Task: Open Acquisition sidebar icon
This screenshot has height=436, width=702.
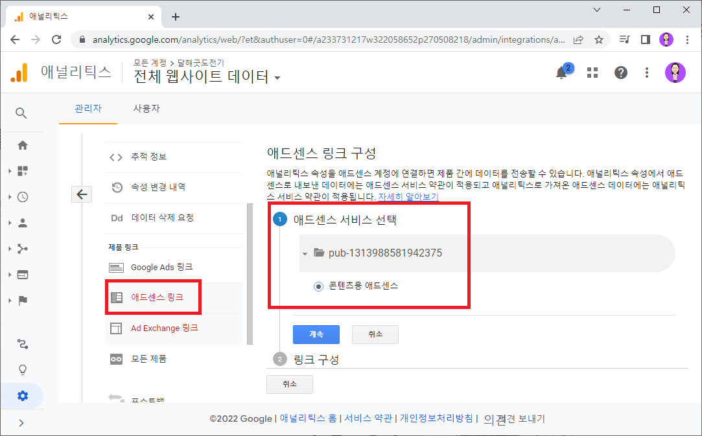Action: [23, 249]
